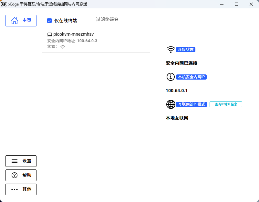This screenshot has height=202, width=259.
Task: Click the hamburger settings icon
Action: 15,161
